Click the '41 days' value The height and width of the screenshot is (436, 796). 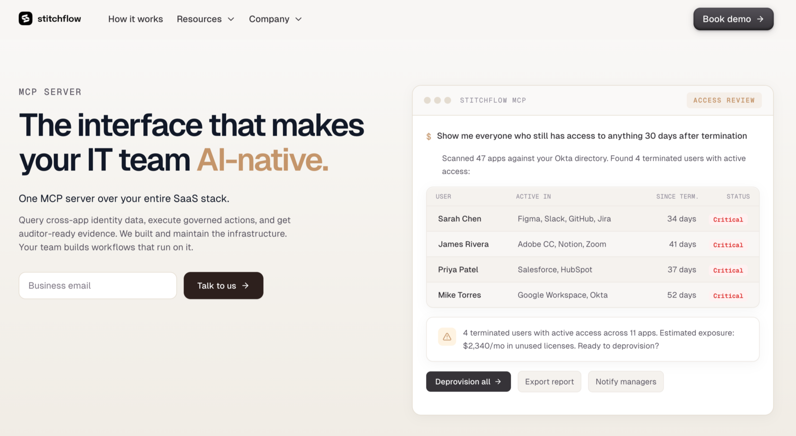click(x=682, y=244)
